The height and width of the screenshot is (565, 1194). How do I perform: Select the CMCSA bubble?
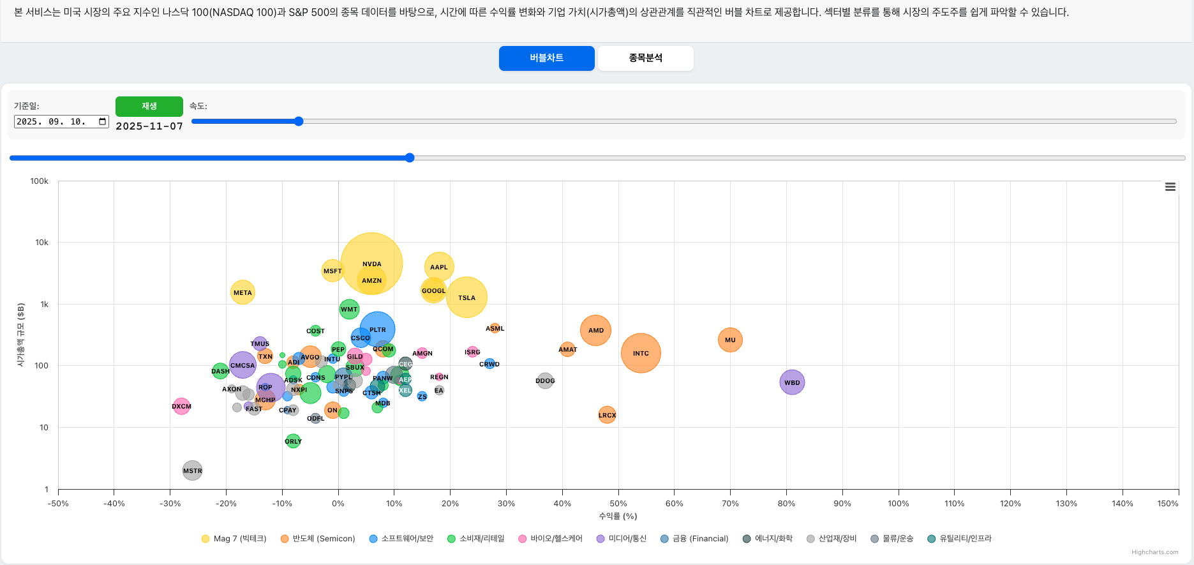coord(243,366)
